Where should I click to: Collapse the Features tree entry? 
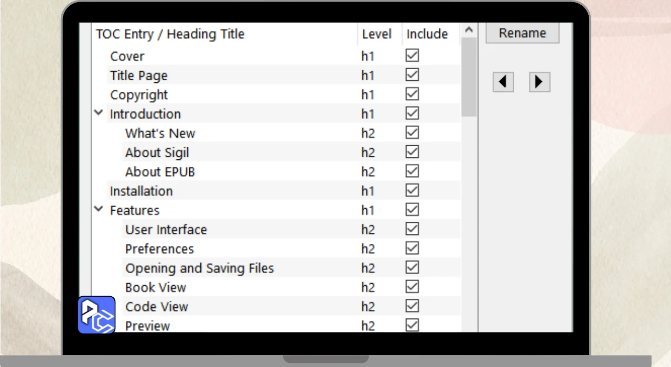99,209
